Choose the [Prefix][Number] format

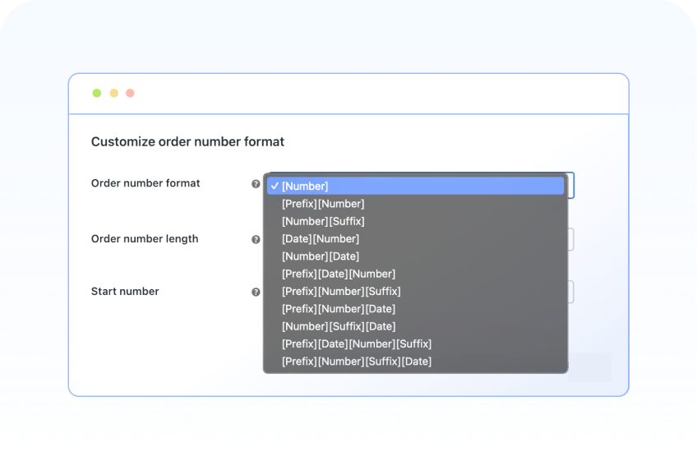415,204
